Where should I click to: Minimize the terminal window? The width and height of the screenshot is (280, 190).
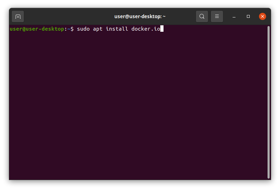click(234, 16)
